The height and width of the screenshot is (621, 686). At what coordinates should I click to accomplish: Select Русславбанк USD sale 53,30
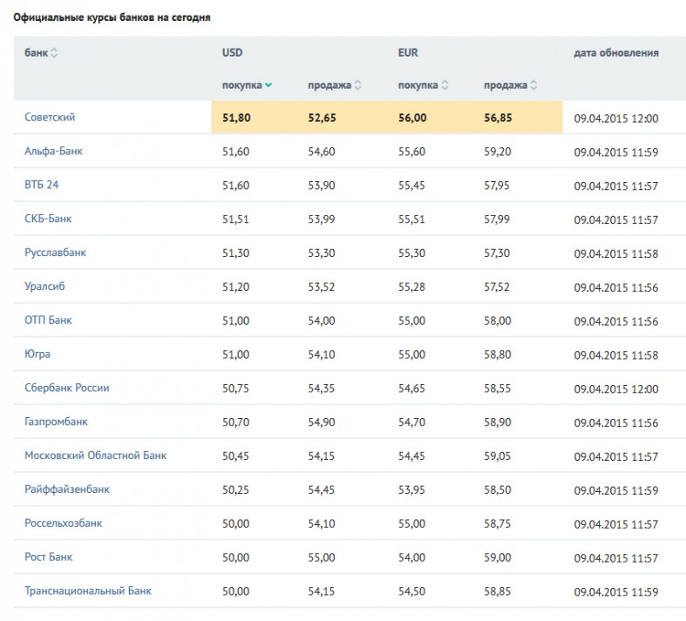coord(322,253)
